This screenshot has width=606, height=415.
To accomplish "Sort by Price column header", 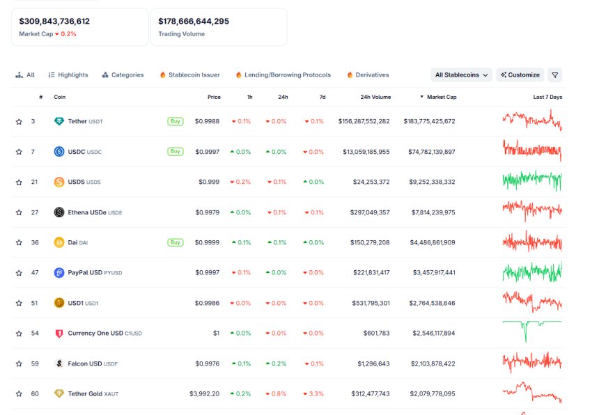I will 214,97.
